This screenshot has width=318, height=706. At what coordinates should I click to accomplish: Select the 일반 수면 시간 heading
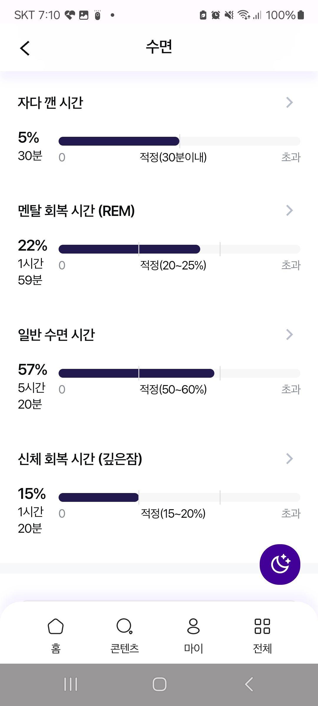coord(56,334)
